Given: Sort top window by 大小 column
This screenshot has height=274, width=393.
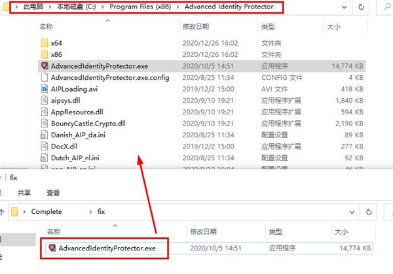Looking at the screenshot, I should click(x=333, y=27).
